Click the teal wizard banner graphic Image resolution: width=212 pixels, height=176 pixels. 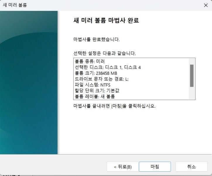pos(29,82)
